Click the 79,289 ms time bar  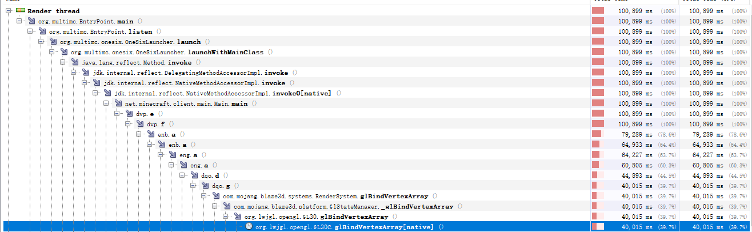[x=598, y=134]
